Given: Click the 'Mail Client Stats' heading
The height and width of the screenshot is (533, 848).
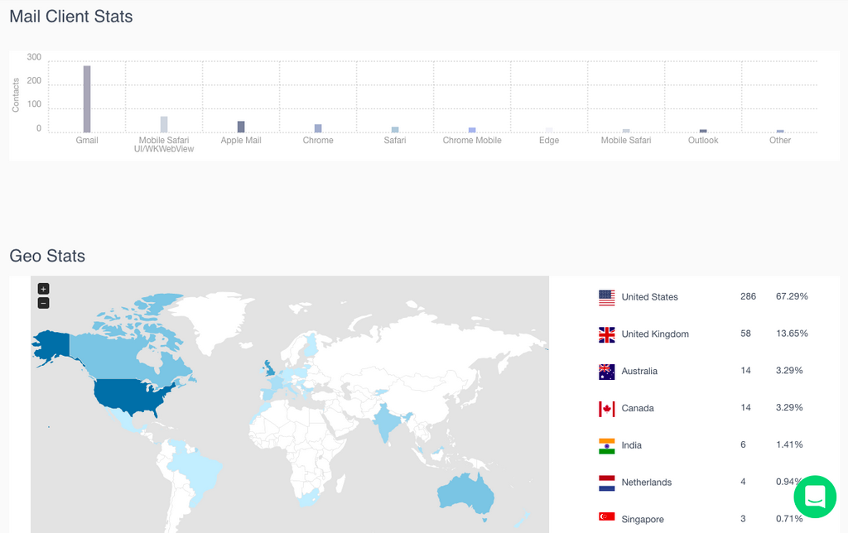Looking at the screenshot, I should pyautogui.click(x=71, y=17).
